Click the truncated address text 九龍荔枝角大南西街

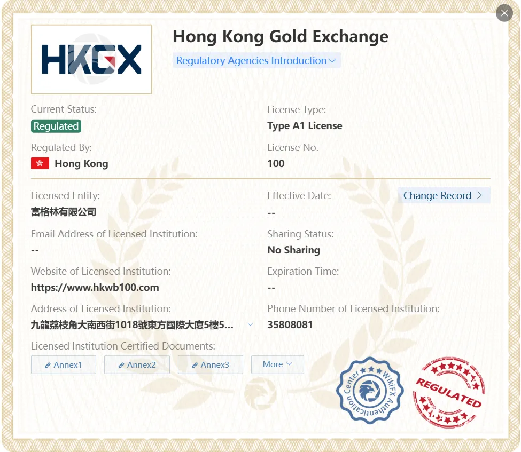(x=132, y=325)
